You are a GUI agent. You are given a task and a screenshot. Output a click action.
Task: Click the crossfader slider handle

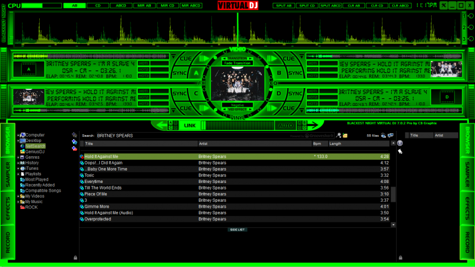tap(204, 126)
